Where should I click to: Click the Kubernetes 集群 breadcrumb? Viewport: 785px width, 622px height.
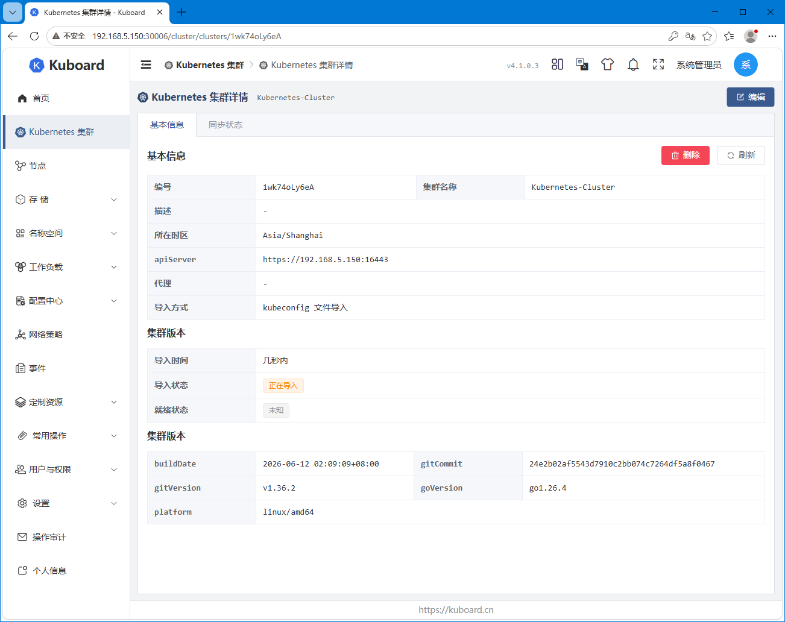coord(204,65)
